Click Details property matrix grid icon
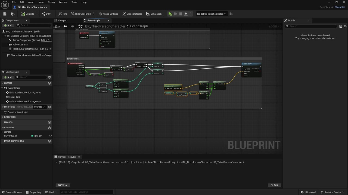This screenshot has height=195, width=348. point(341,26)
